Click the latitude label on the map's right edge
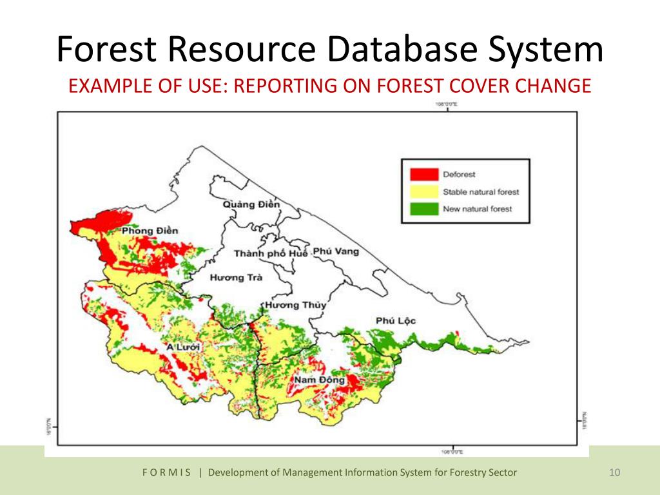Viewport: 660px width, 495px height. point(584,420)
